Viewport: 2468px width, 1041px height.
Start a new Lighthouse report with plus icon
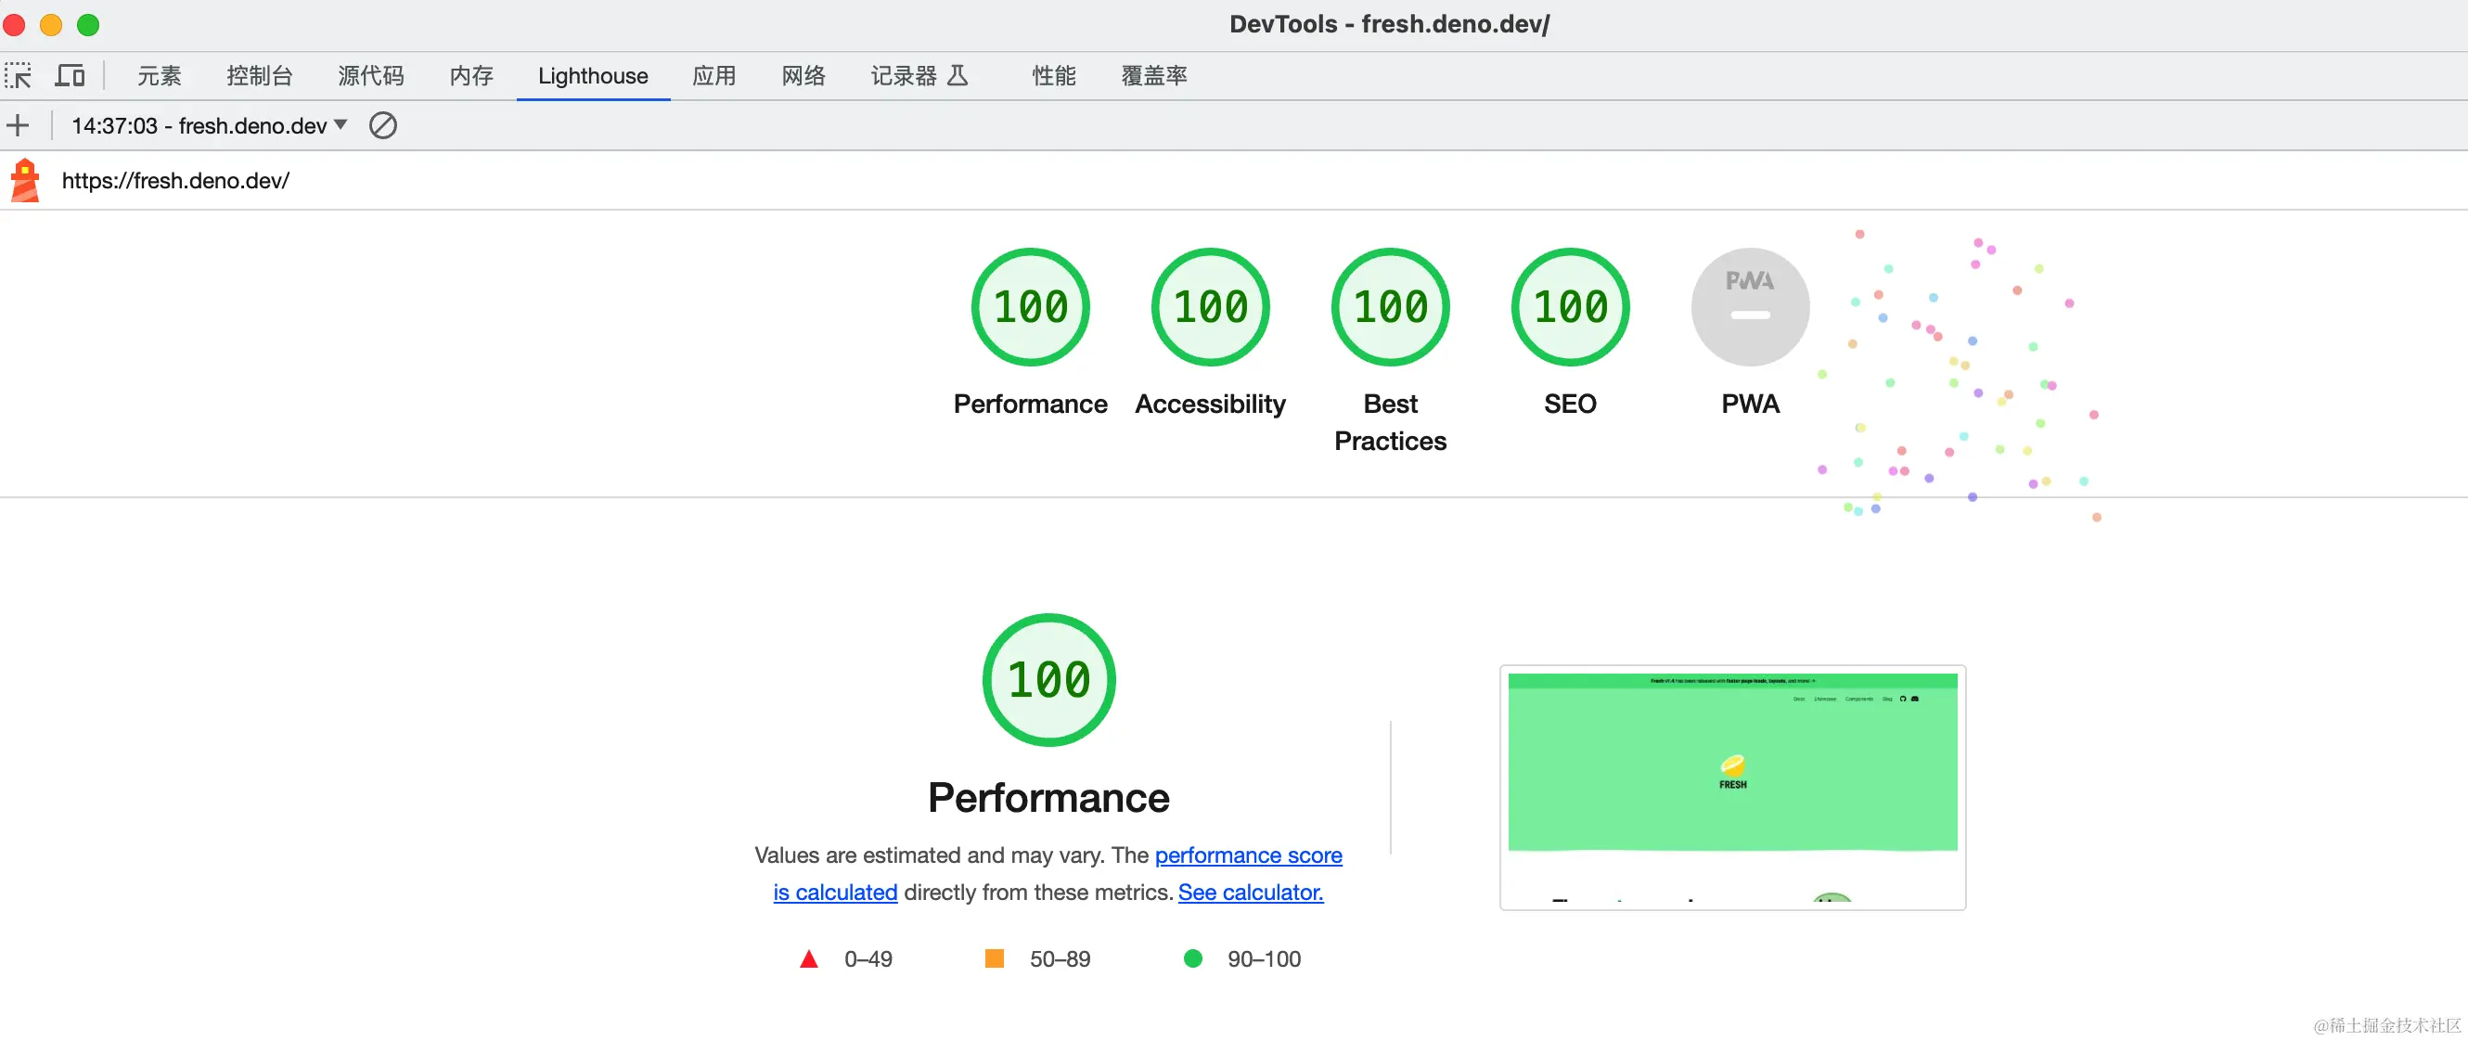[x=19, y=125]
